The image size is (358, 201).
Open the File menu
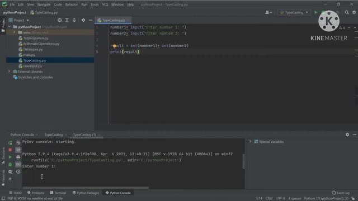pyautogui.click(x=12, y=4)
